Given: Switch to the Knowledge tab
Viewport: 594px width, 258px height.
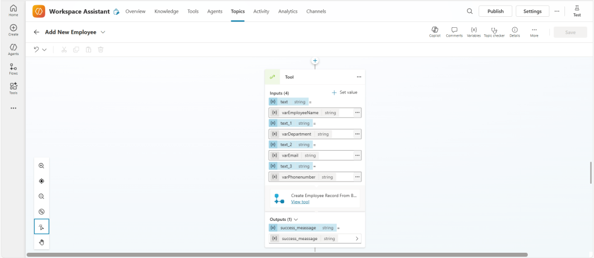Looking at the screenshot, I should 166,11.
